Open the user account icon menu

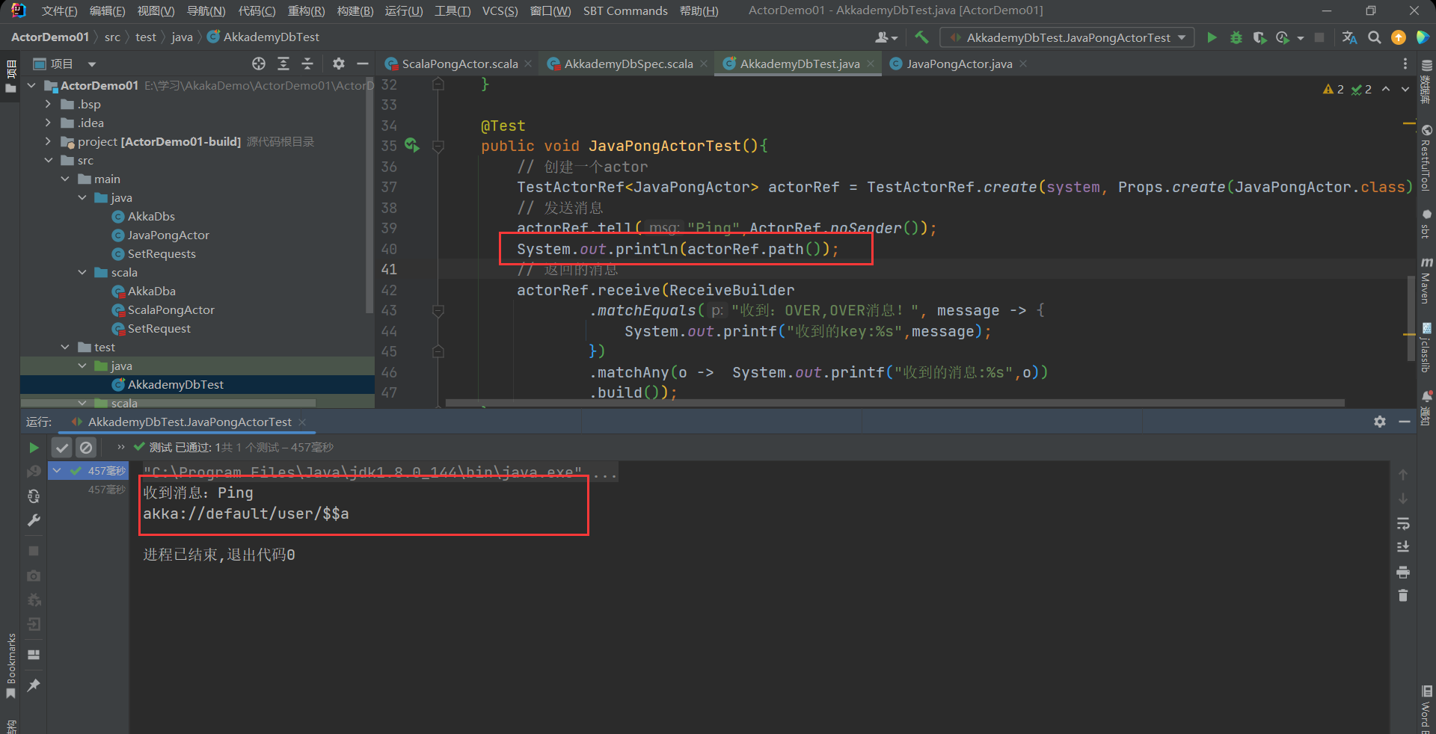pos(886,37)
